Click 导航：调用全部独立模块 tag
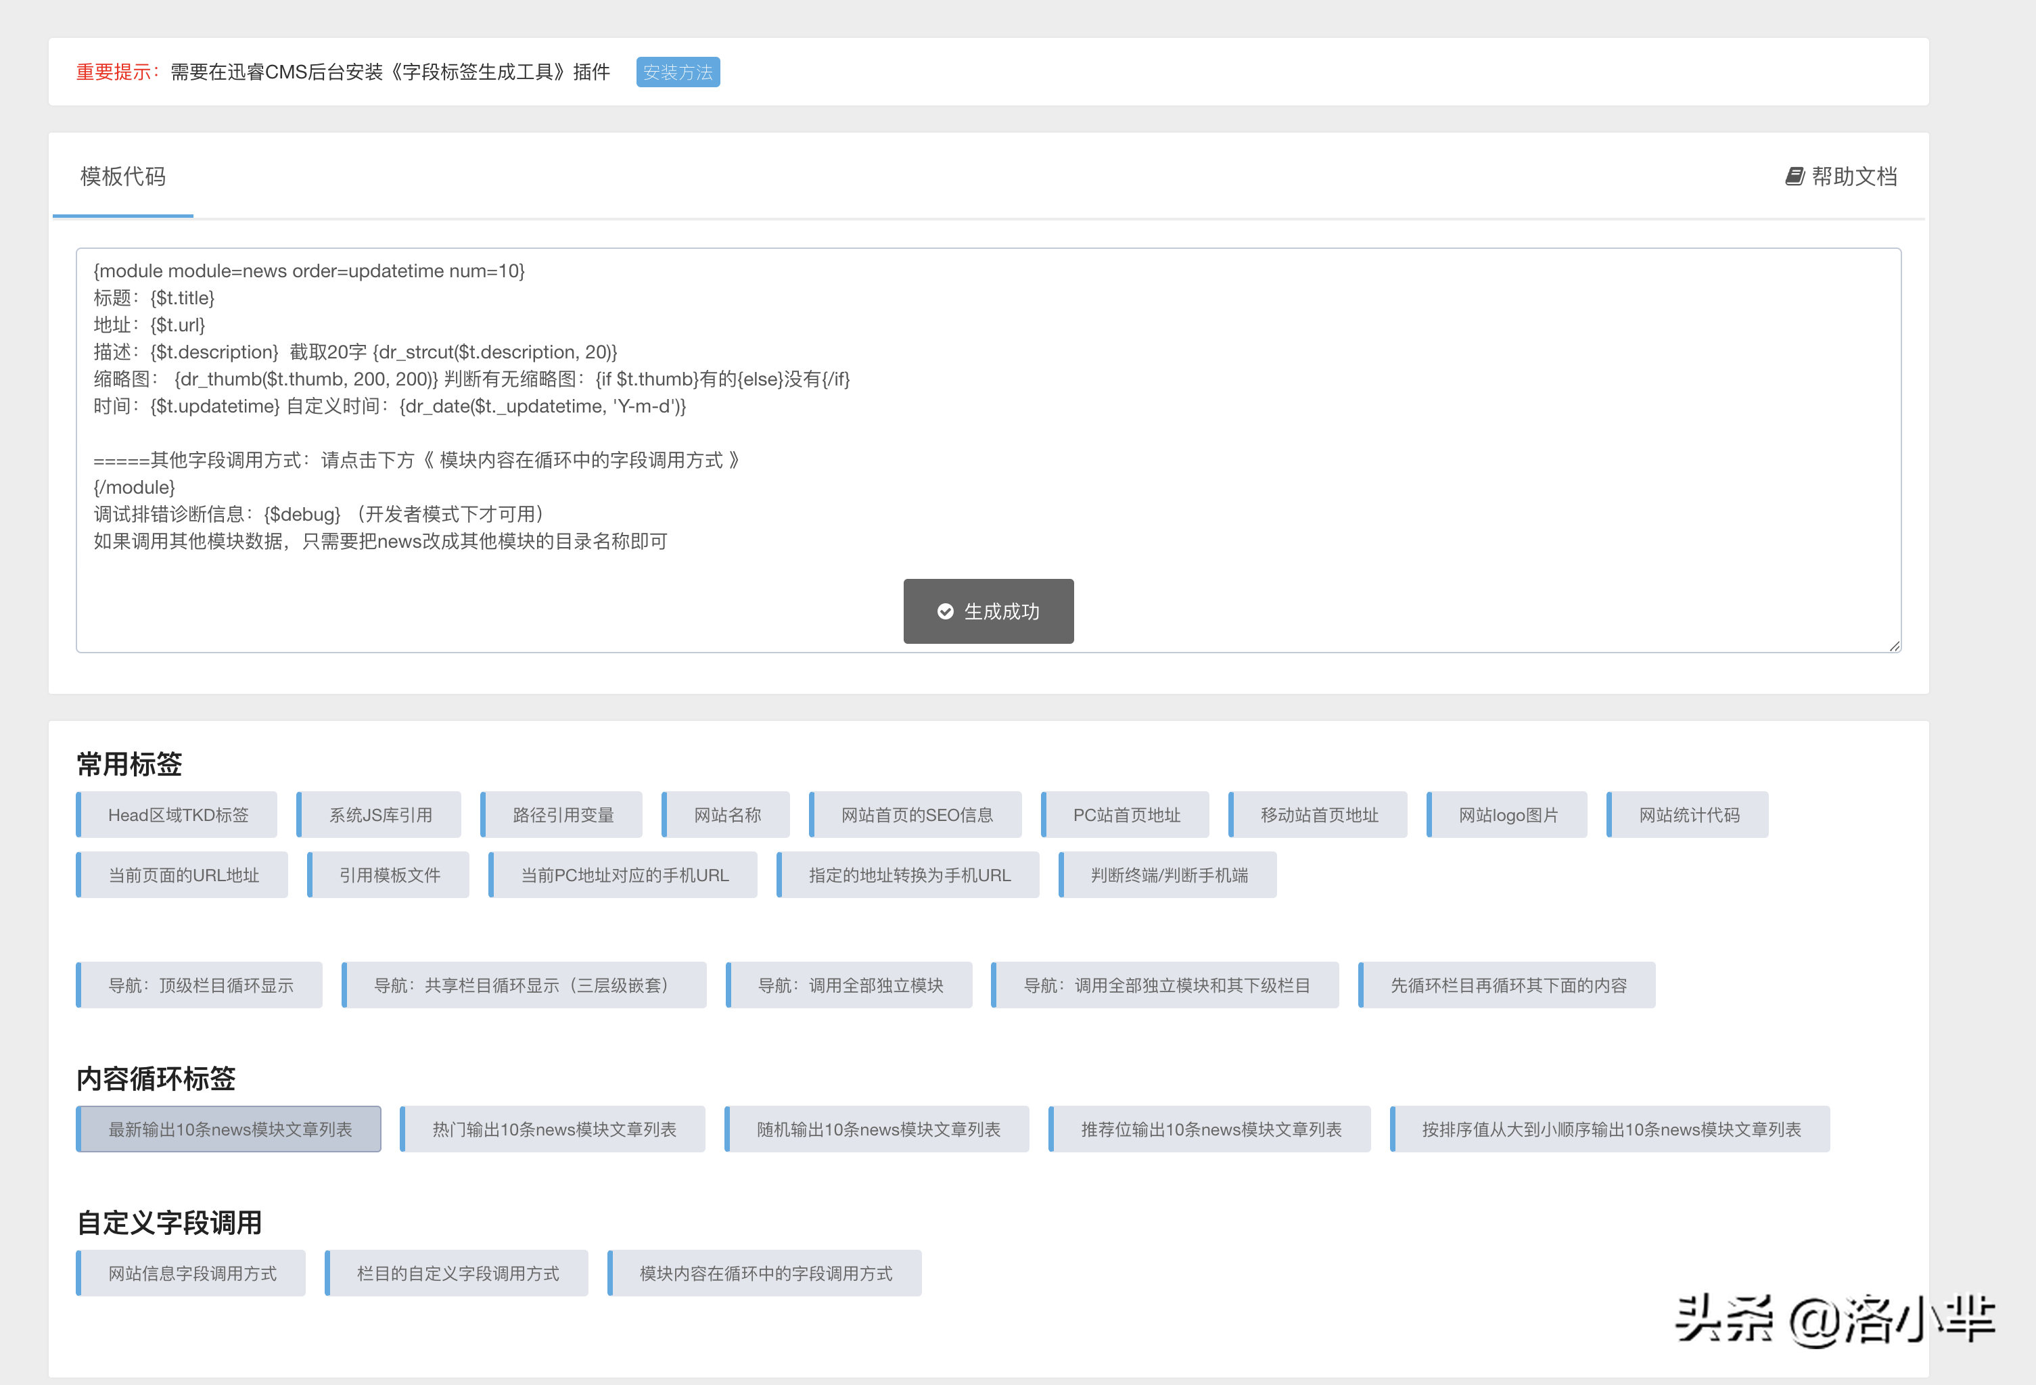 click(x=850, y=985)
